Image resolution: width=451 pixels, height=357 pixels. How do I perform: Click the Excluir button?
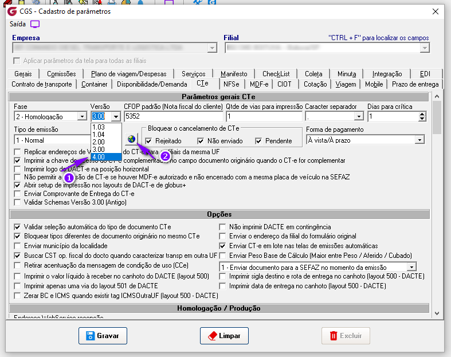pyautogui.click(x=346, y=336)
